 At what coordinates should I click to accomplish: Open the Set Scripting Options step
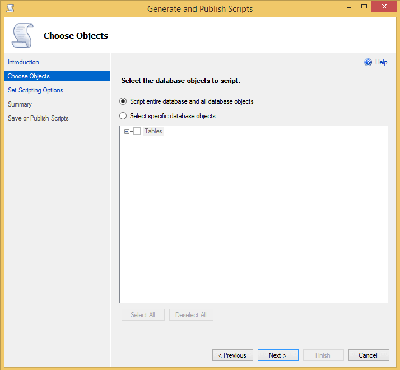coord(35,90)
